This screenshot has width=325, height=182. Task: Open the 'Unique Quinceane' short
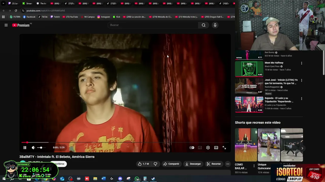point(269,145)
